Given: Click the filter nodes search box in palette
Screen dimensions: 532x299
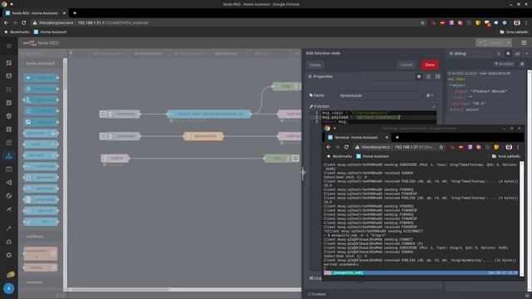Looking at the screenshot, I should [41, 53].
